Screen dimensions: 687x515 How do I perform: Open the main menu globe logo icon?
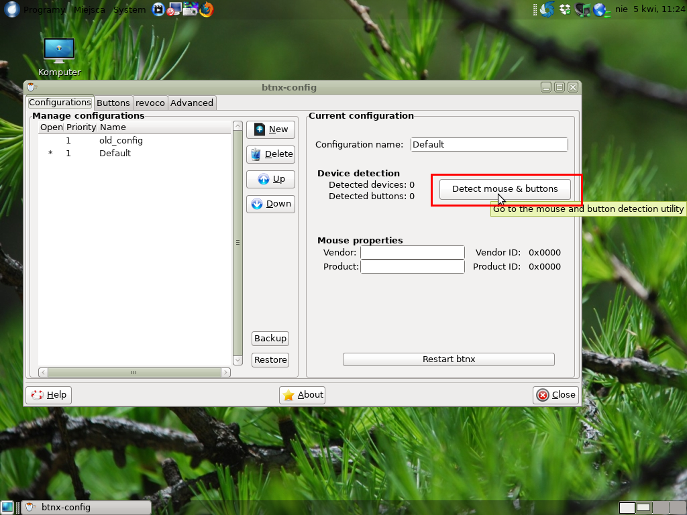[x=11, y=9]
